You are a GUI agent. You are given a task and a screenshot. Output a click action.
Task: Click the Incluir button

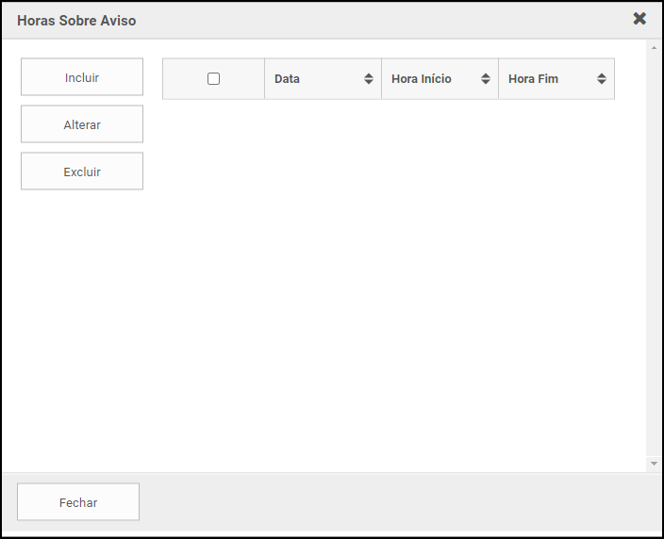pyautogui.click(x=82, y=77)
